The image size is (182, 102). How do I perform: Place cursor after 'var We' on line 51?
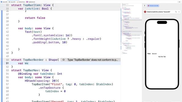pos(28,63)
